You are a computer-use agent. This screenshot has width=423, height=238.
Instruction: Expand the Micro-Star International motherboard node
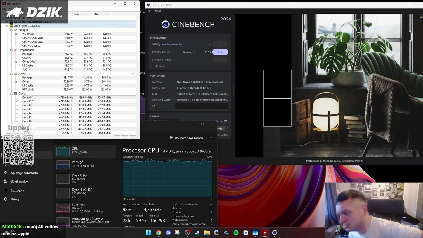click(x=7, y=22)
